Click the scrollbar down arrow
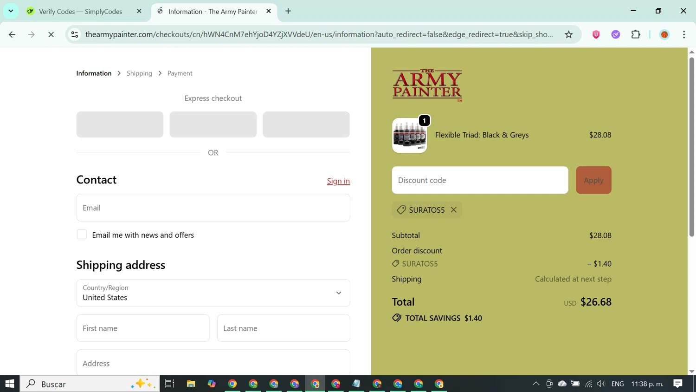 click(691, 372)
